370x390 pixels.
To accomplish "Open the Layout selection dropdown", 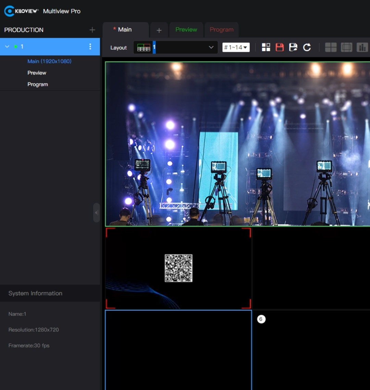I will click(x=175, y=47).
